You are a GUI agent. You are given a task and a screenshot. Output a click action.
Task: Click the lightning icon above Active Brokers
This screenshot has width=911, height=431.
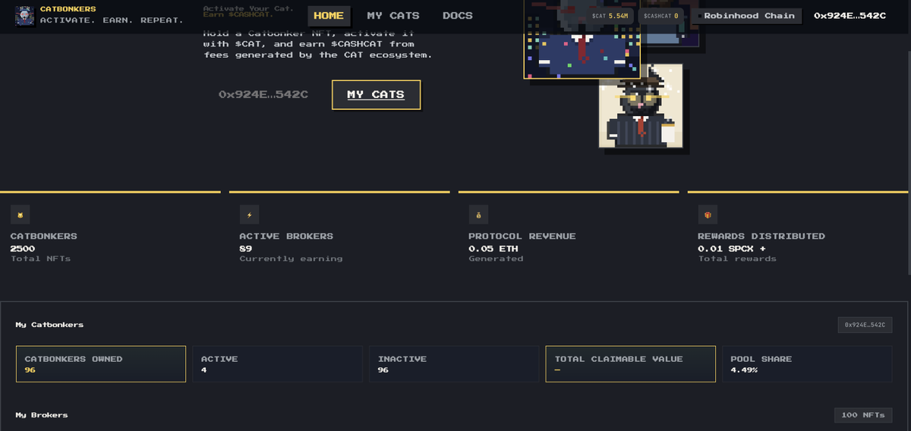click(249, 215)
